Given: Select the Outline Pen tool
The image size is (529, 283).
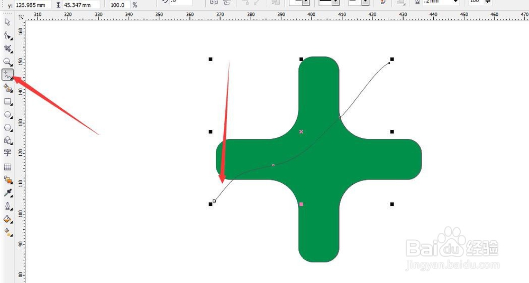Looking at the screenshot, I should click(7, 206).
